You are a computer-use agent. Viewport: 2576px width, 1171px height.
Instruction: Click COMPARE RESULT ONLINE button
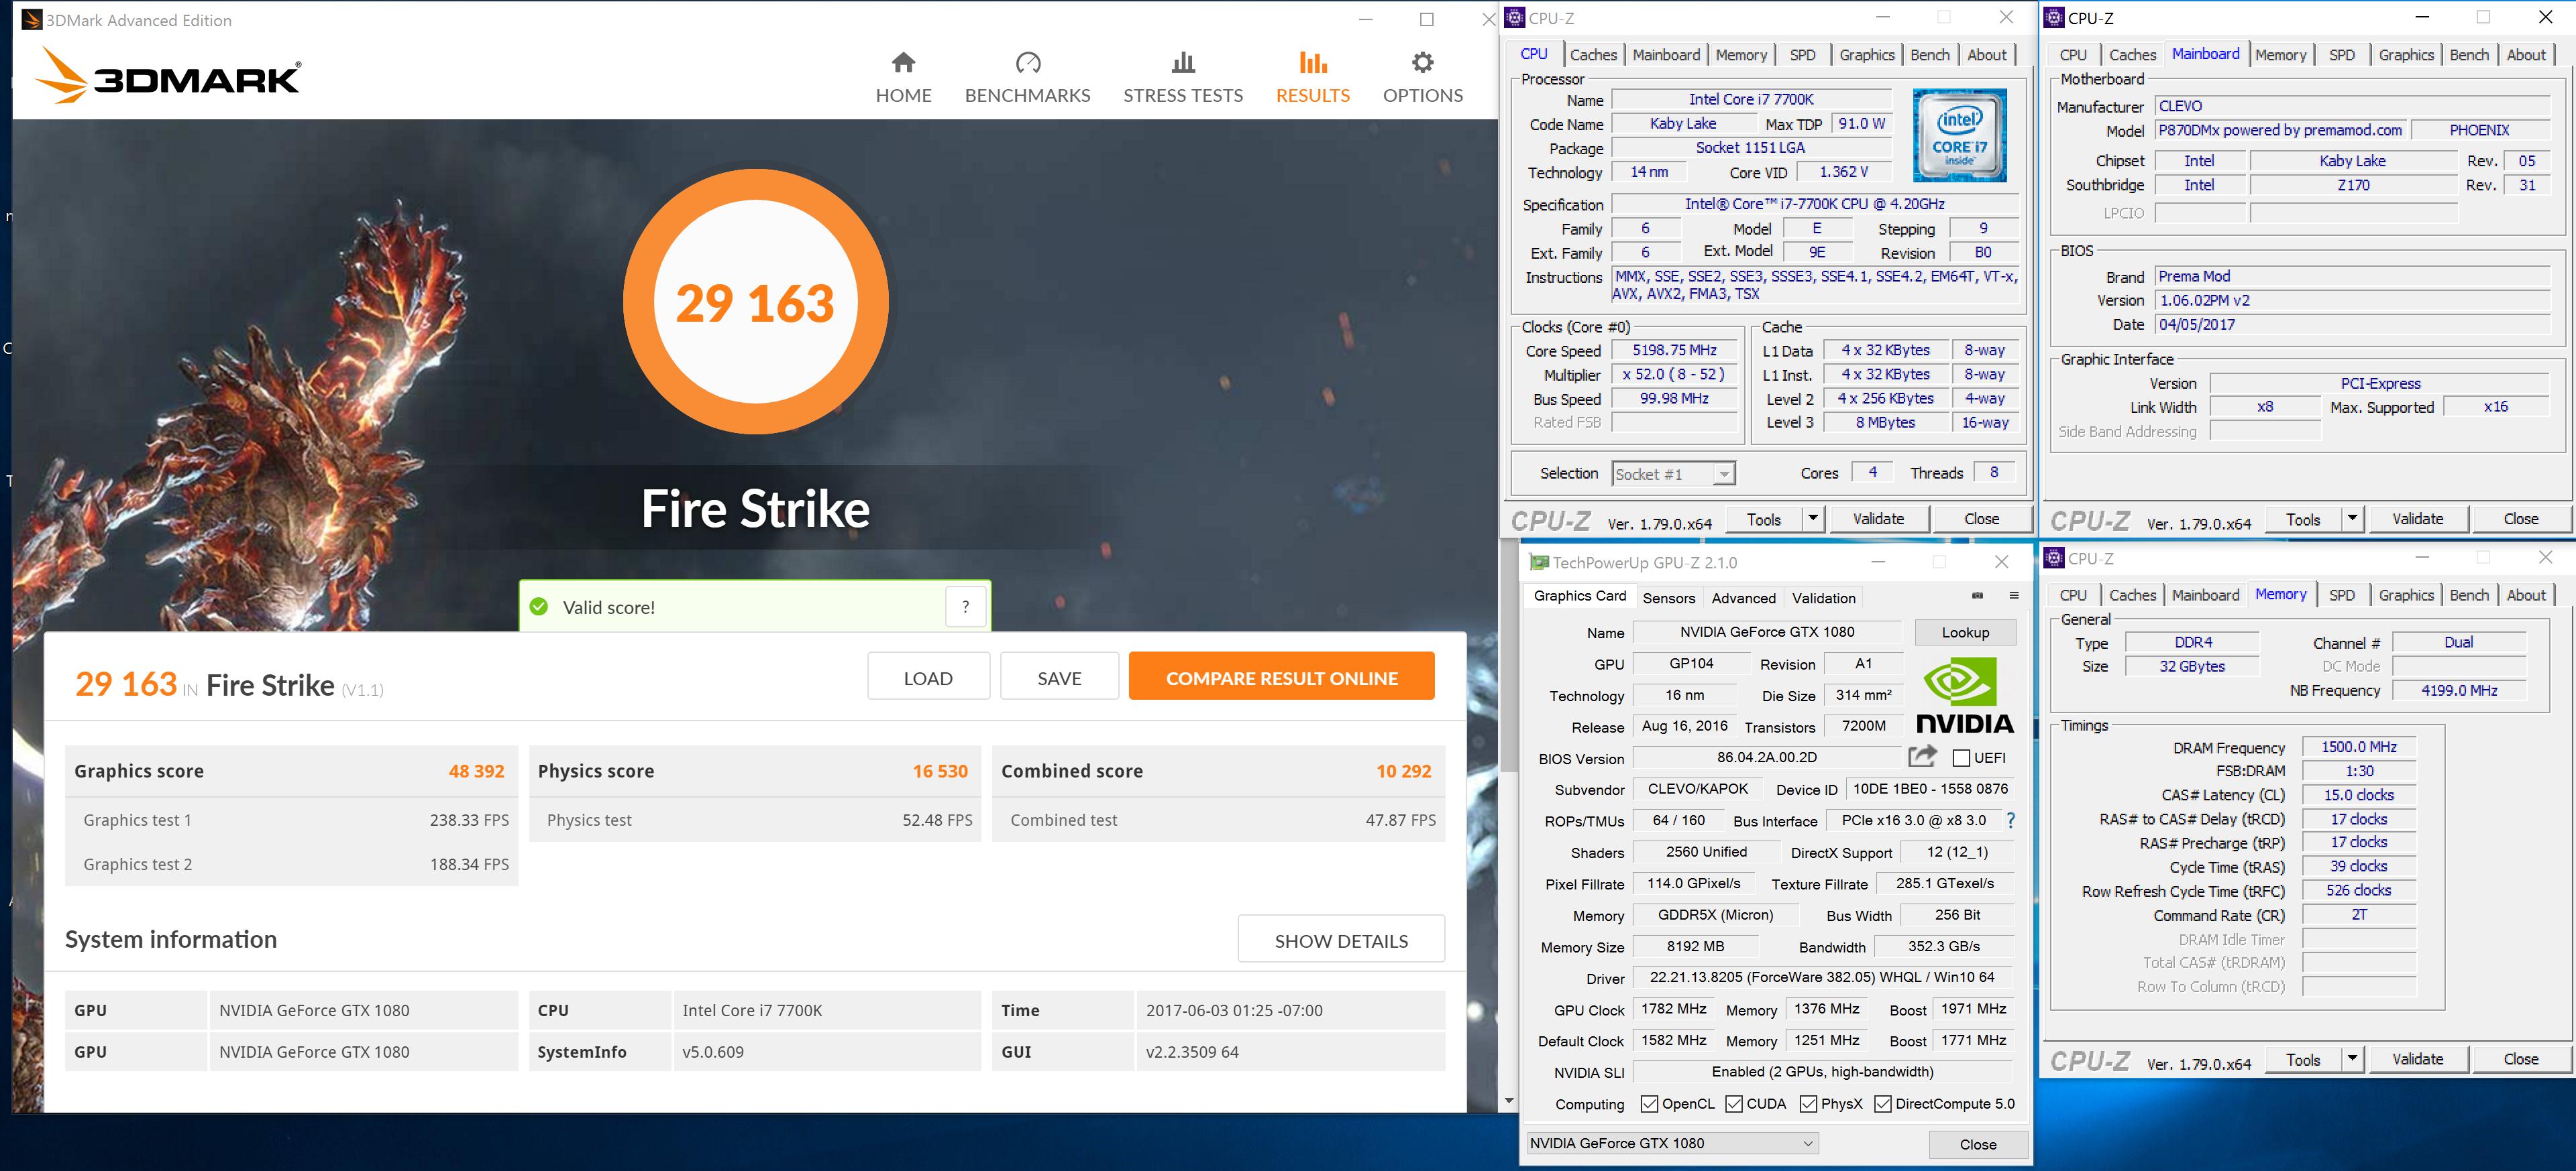pos(1281,678)
